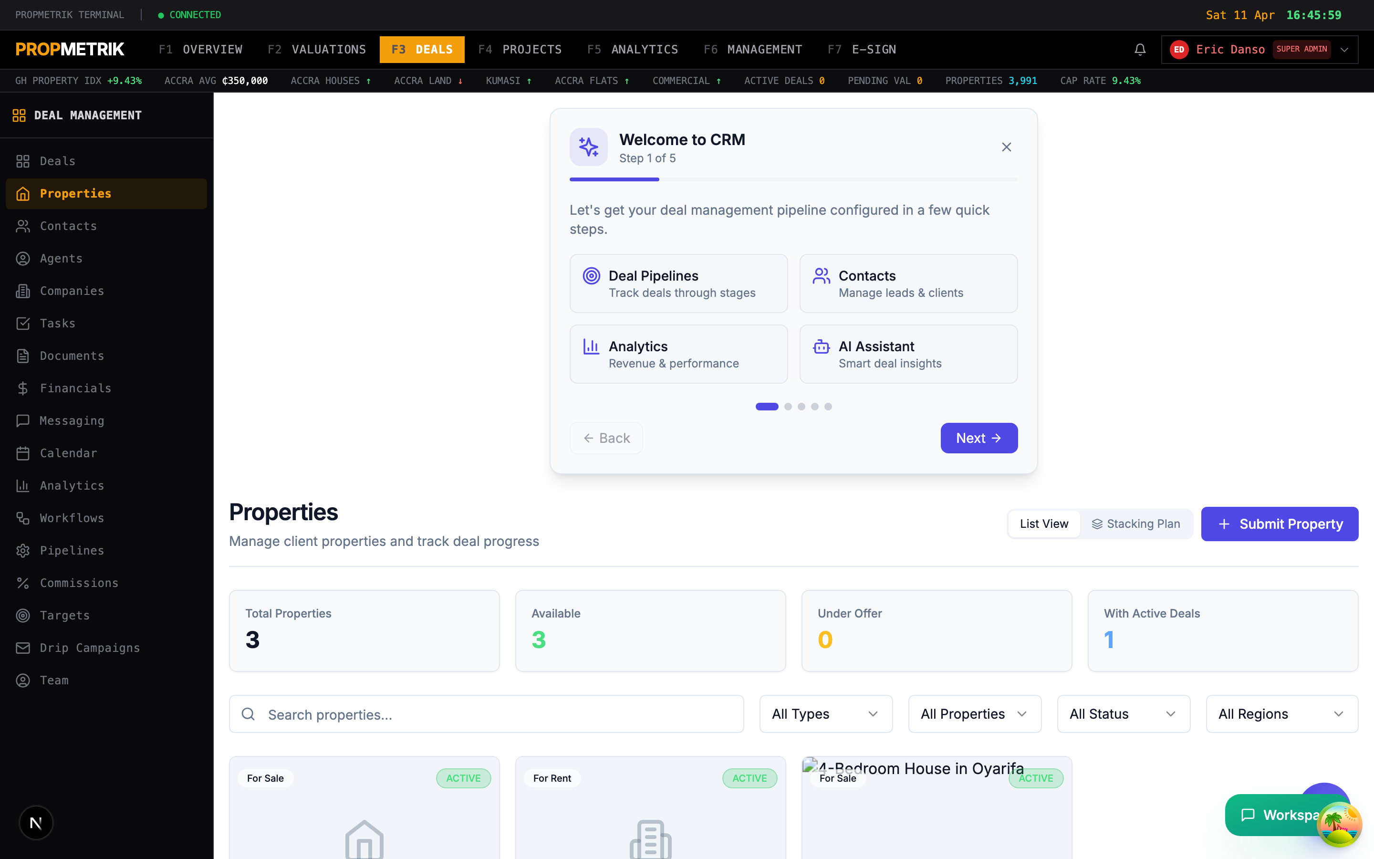Switch to List View

click(x=1043, y=524)
